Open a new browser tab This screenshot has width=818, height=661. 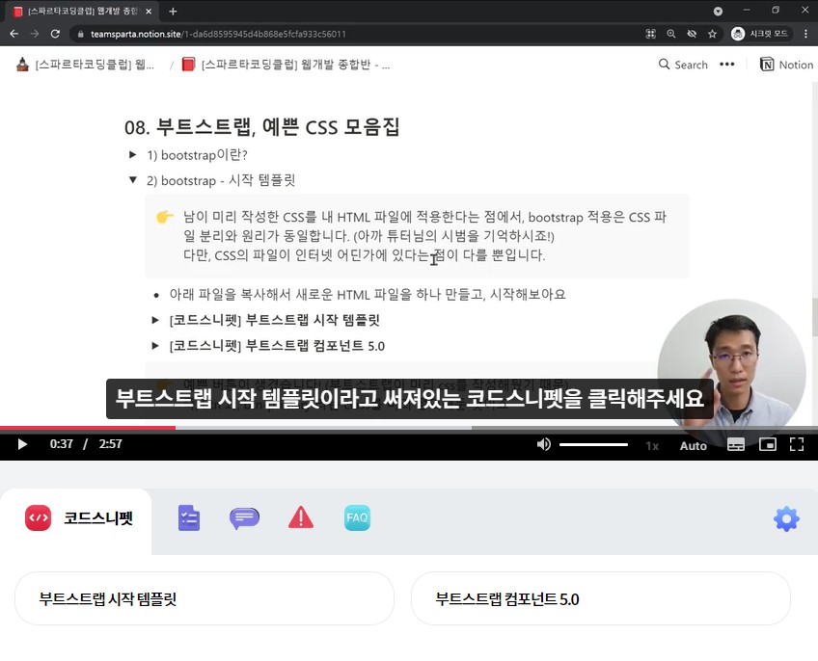[173, 11]
